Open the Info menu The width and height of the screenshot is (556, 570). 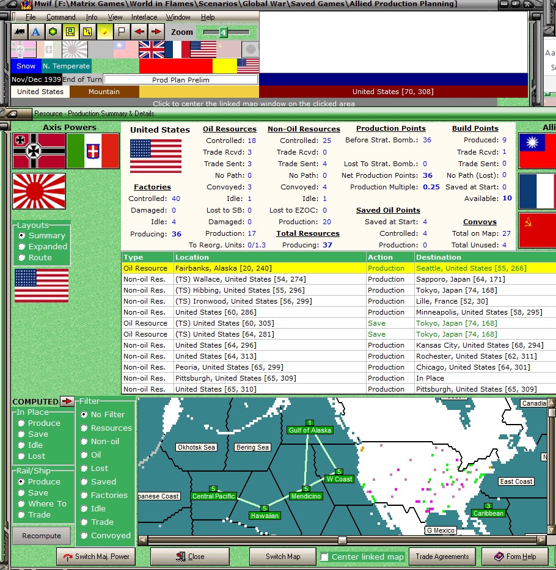92,17
